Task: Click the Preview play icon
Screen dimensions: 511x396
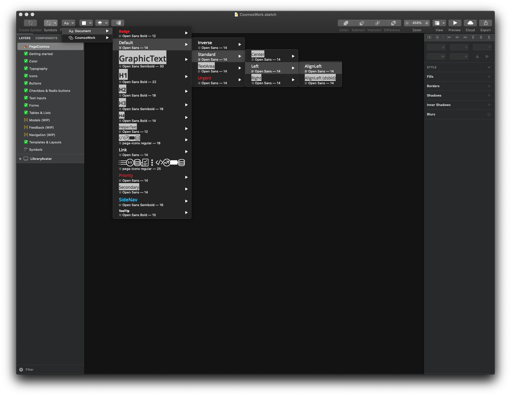Action: [x=454, y=23]
